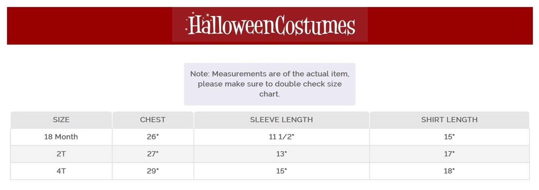Click the HalloweenCostumes logo
The image size is (539, 190).
click(x=270, y=25)
